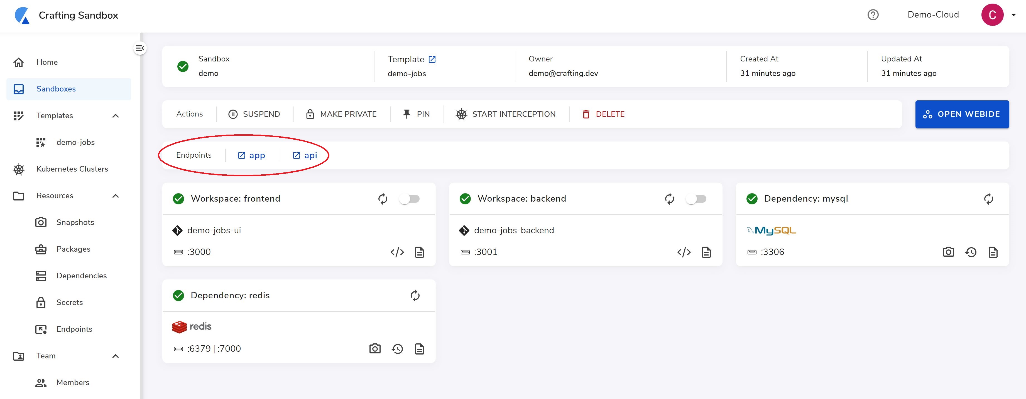Collapse the Resources section chevron
This screenshot has height=399, width=1026.
pyautogui.click(x=116, y=196)
